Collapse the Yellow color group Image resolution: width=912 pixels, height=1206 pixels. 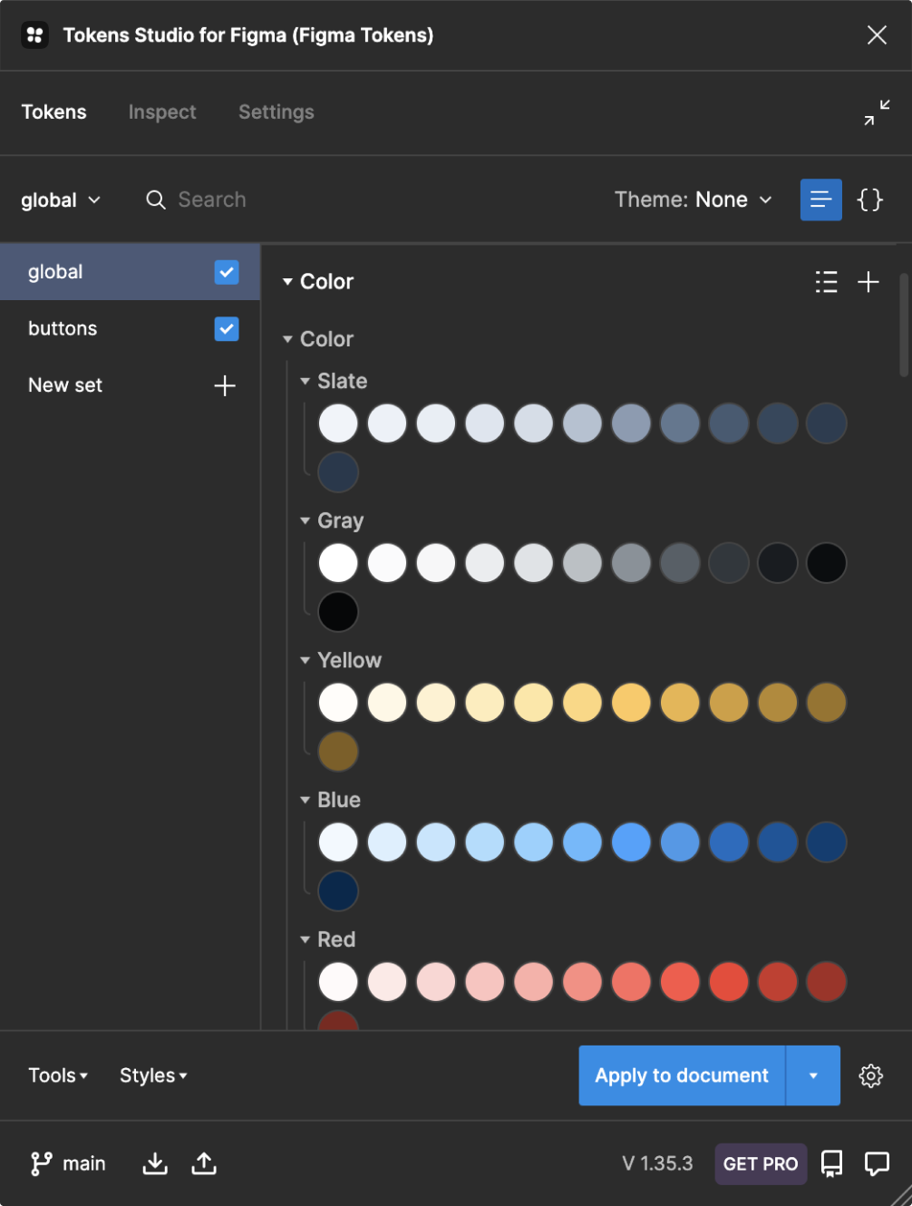pos(306,660)
